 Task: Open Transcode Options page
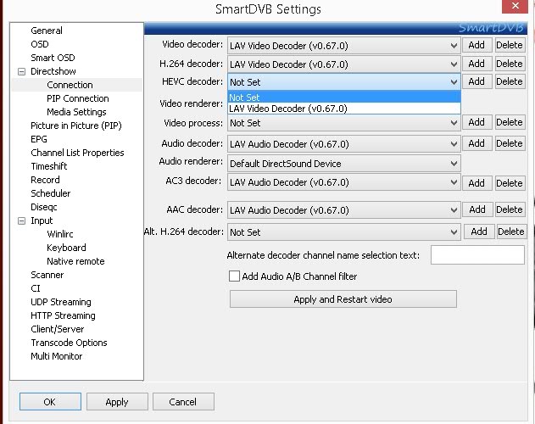coord(69,343)
